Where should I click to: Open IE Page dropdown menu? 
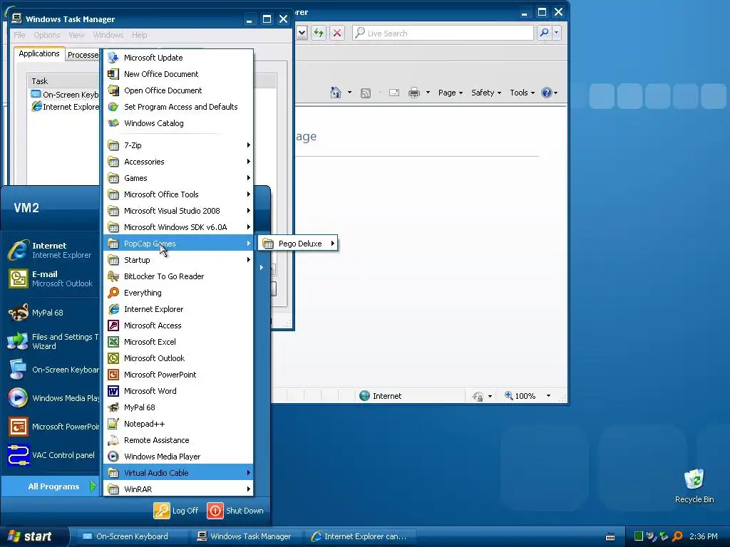pyautogui.click(x=451, y=93)
